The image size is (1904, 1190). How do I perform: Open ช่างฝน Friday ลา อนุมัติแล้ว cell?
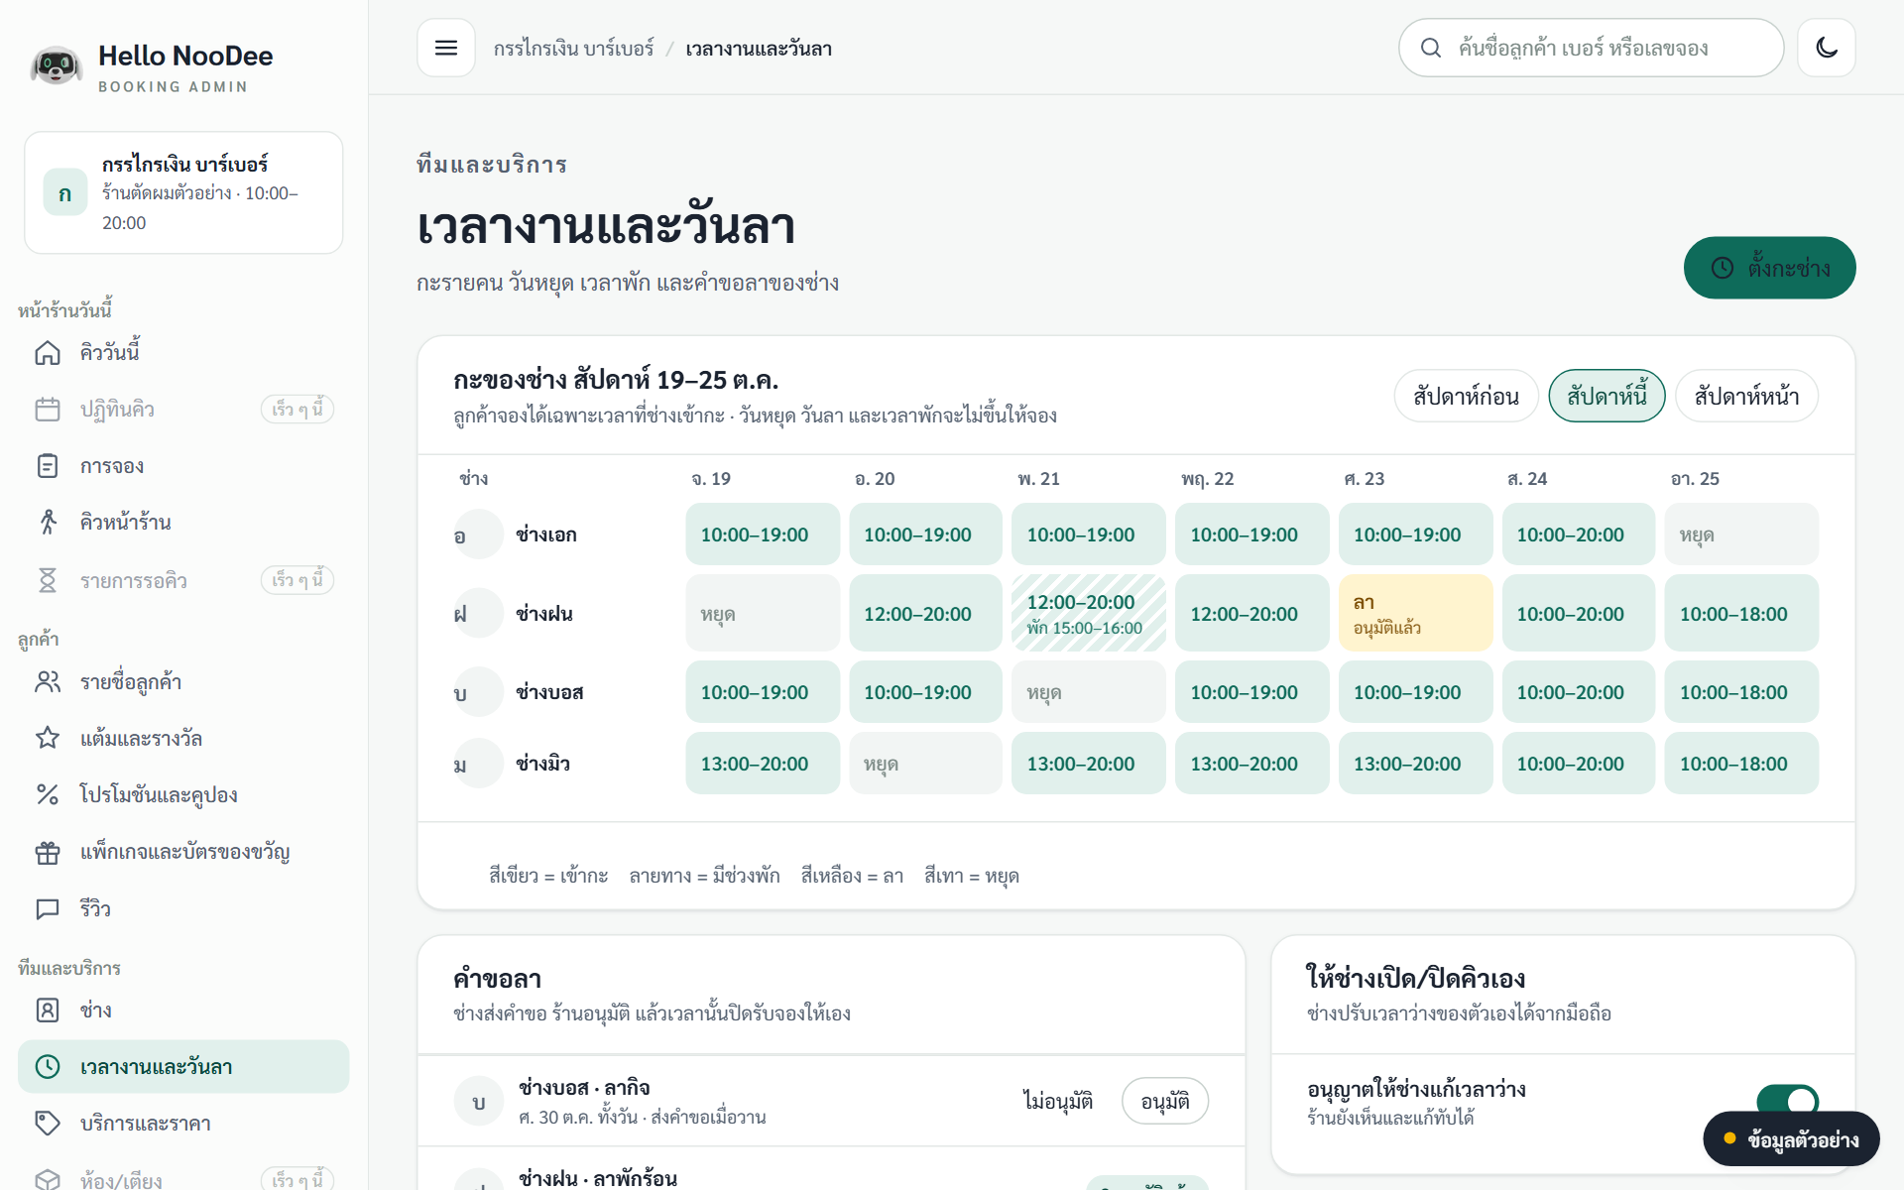click(x=1415, y=613)
